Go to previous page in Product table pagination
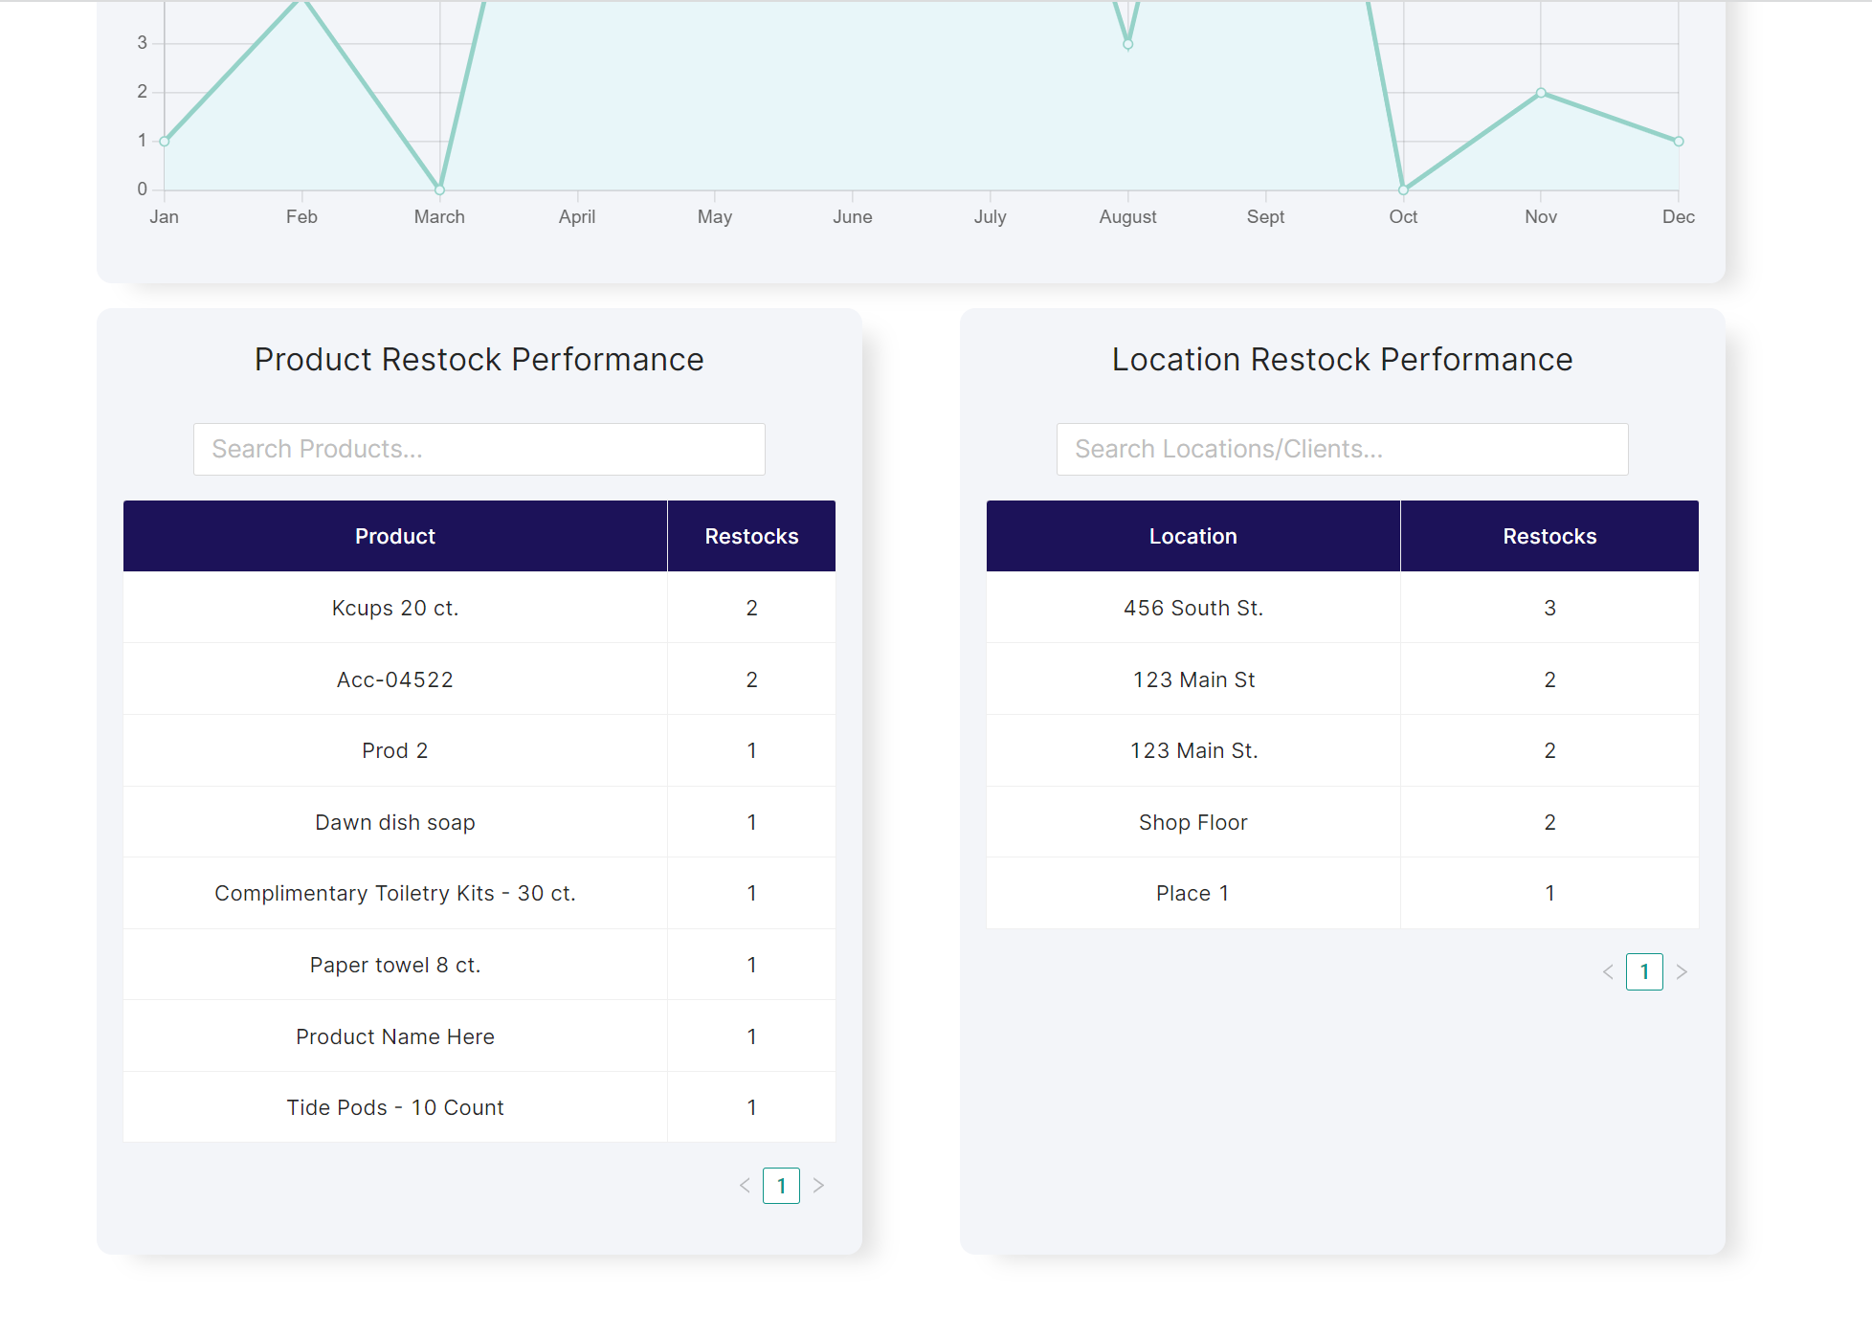The height and width of the screenshot is (1336, 1872). click(745, 1186)
